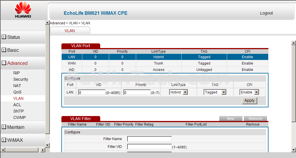Collapse the Advanced menu minus icon
296x158 pixels.
pos(4,63)
